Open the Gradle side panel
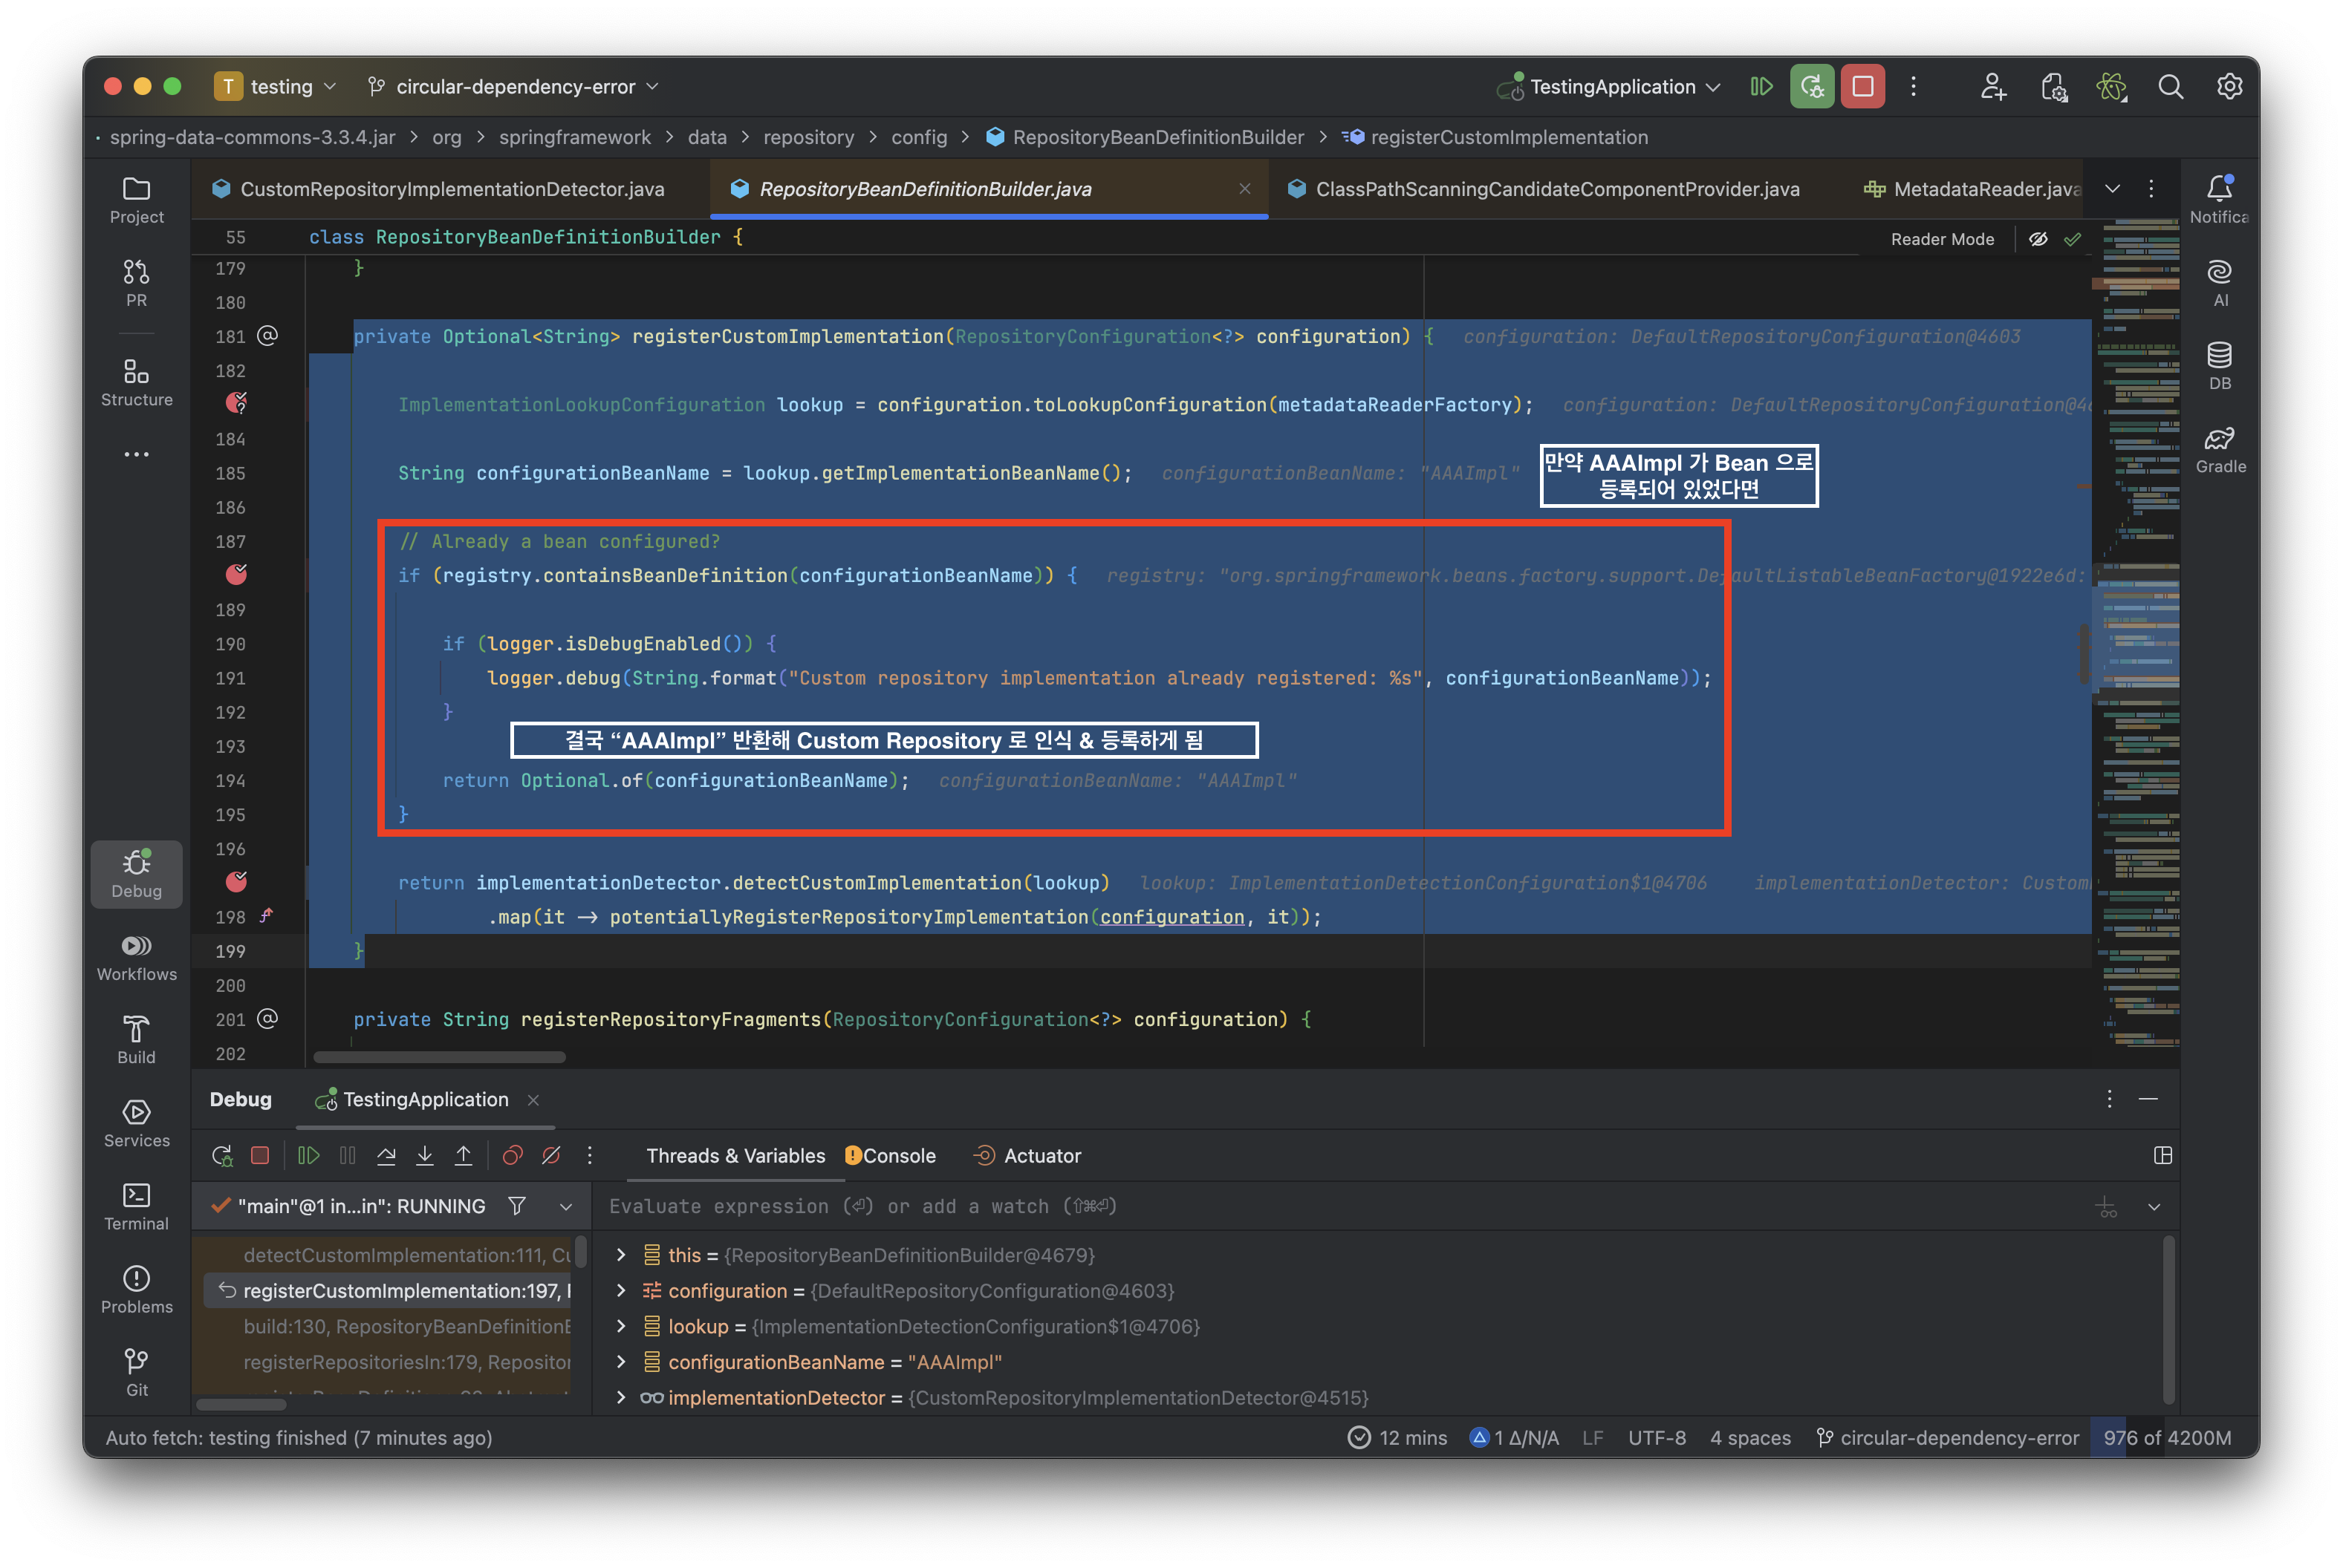Image resolution: width=2343 pixels, height=1568 pixels. (2220, 449)
